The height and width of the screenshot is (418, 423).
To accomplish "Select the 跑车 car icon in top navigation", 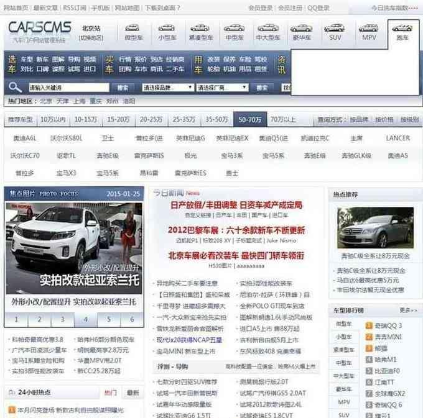I will (402, 28).
